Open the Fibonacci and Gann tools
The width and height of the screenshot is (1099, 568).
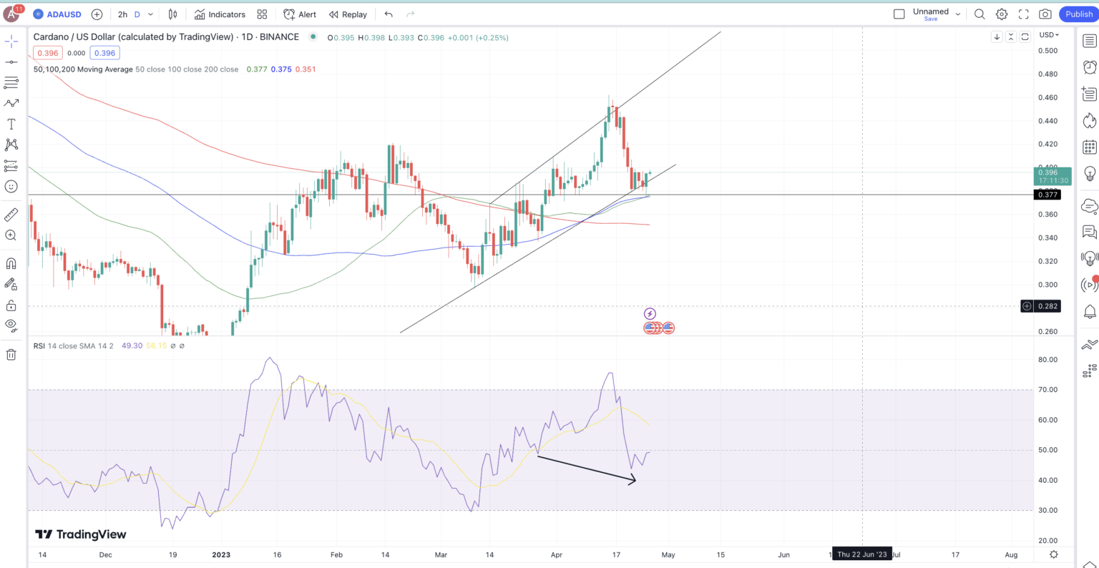11,83
